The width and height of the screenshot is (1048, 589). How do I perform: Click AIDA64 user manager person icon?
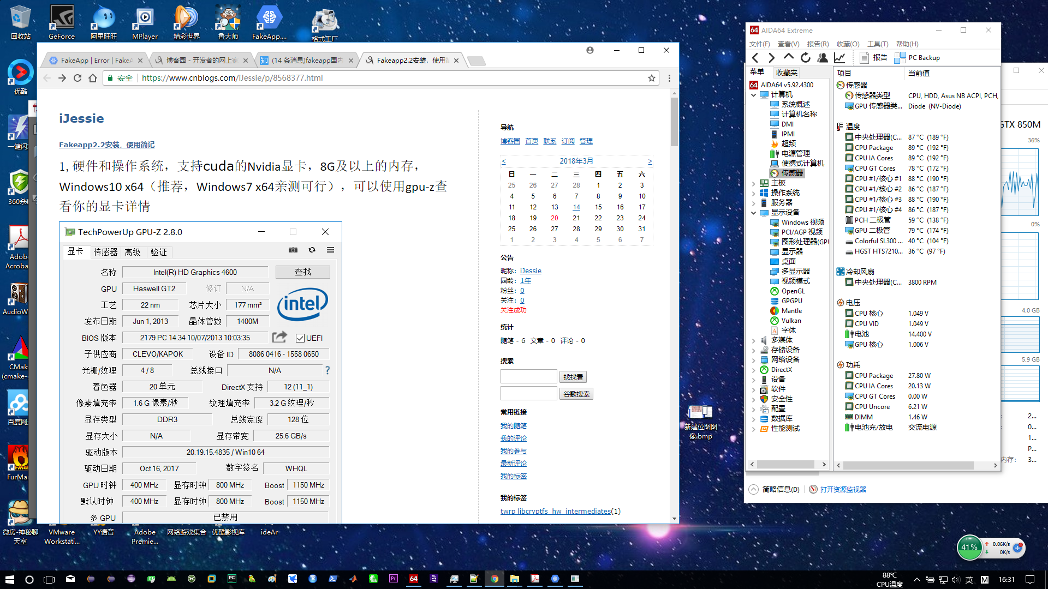pos(823,58)
